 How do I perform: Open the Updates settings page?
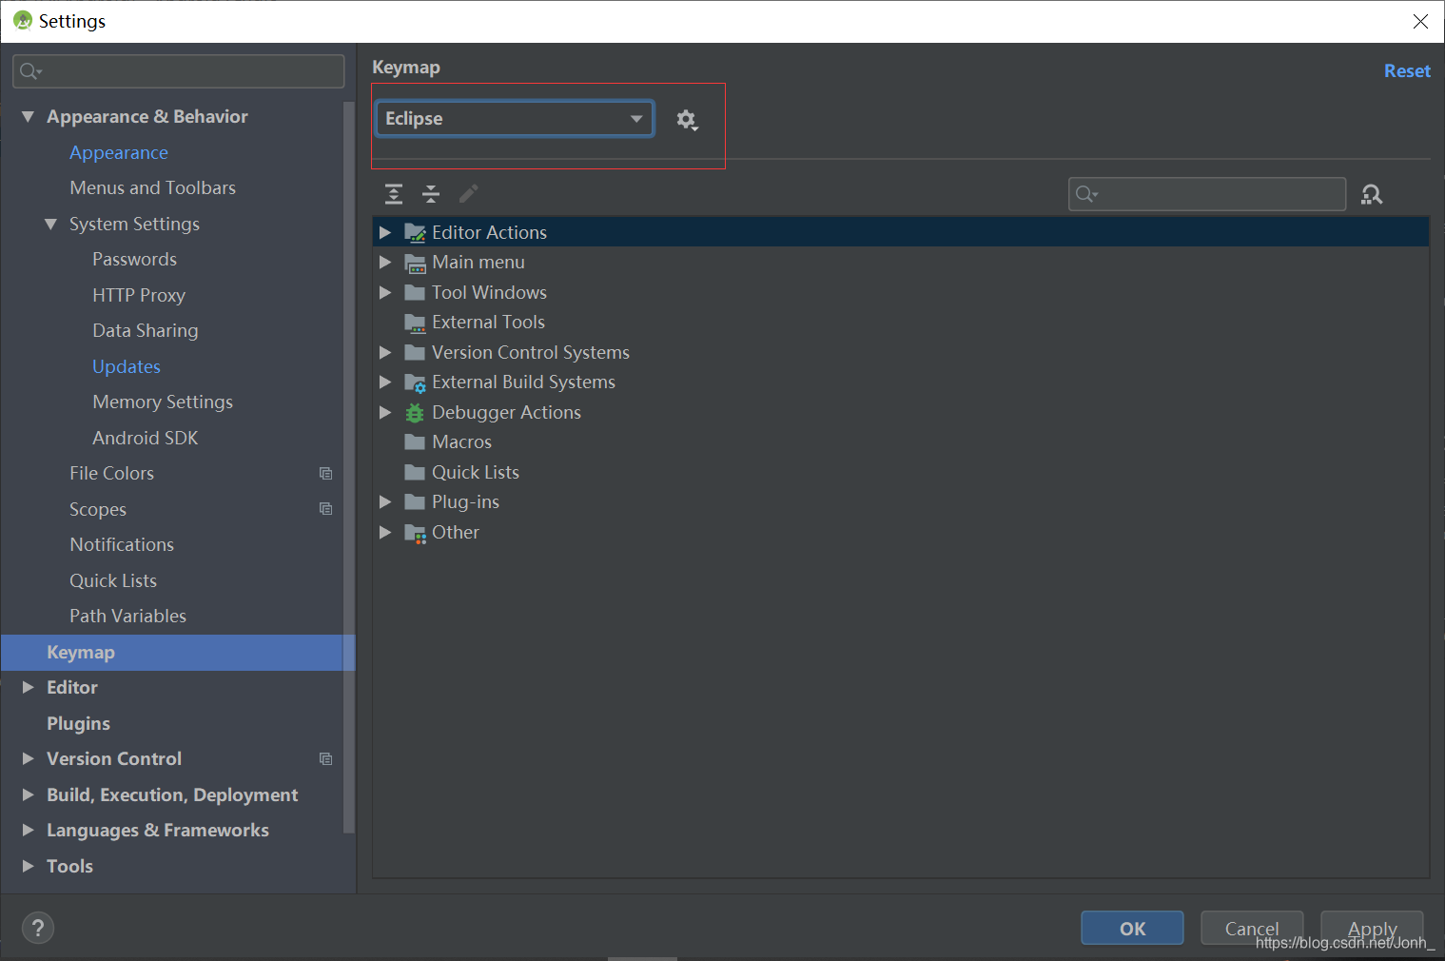[127, 366]
